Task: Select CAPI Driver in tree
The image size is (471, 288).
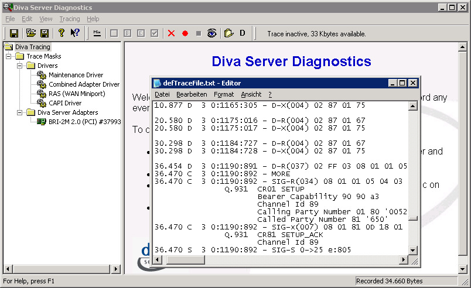Action: pyautogui.click(x=65, y=103)
